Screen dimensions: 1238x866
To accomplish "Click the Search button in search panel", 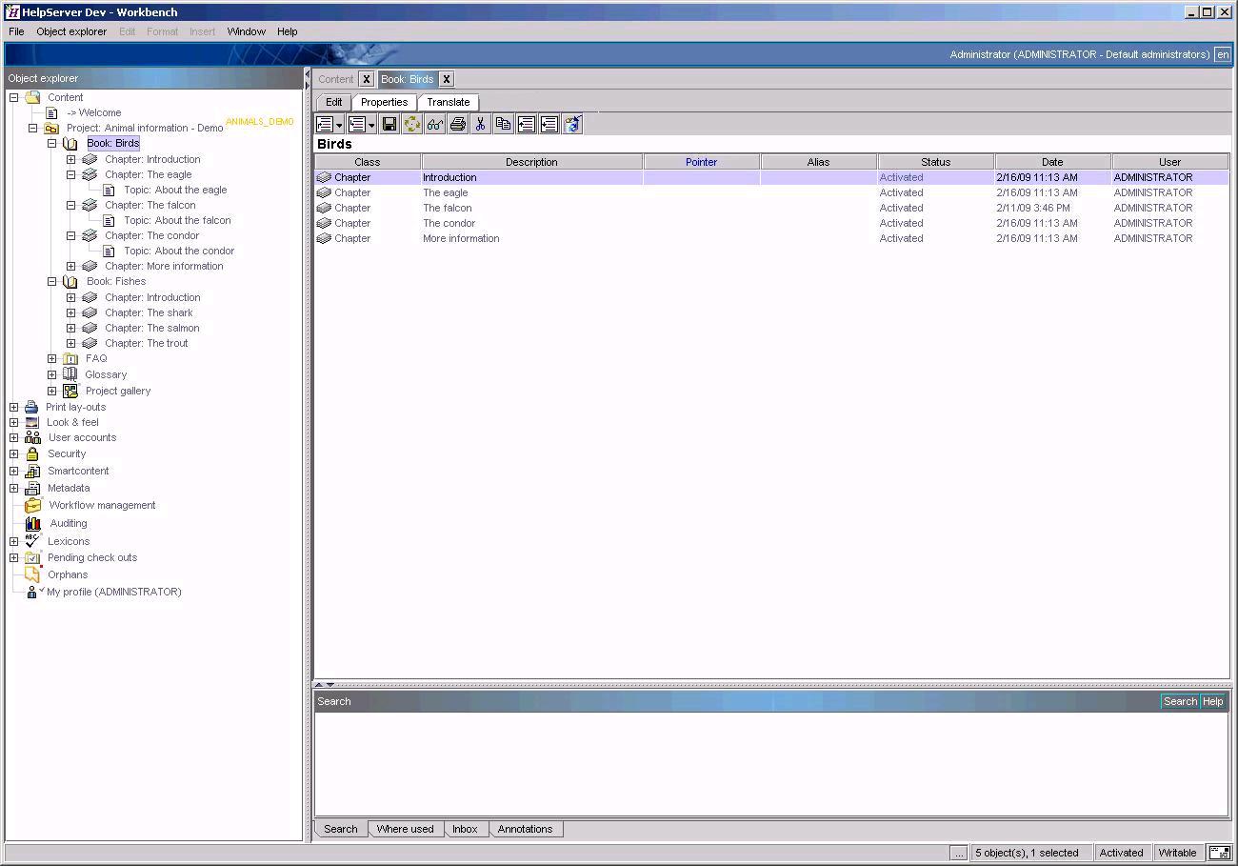I will (1180, 701).
